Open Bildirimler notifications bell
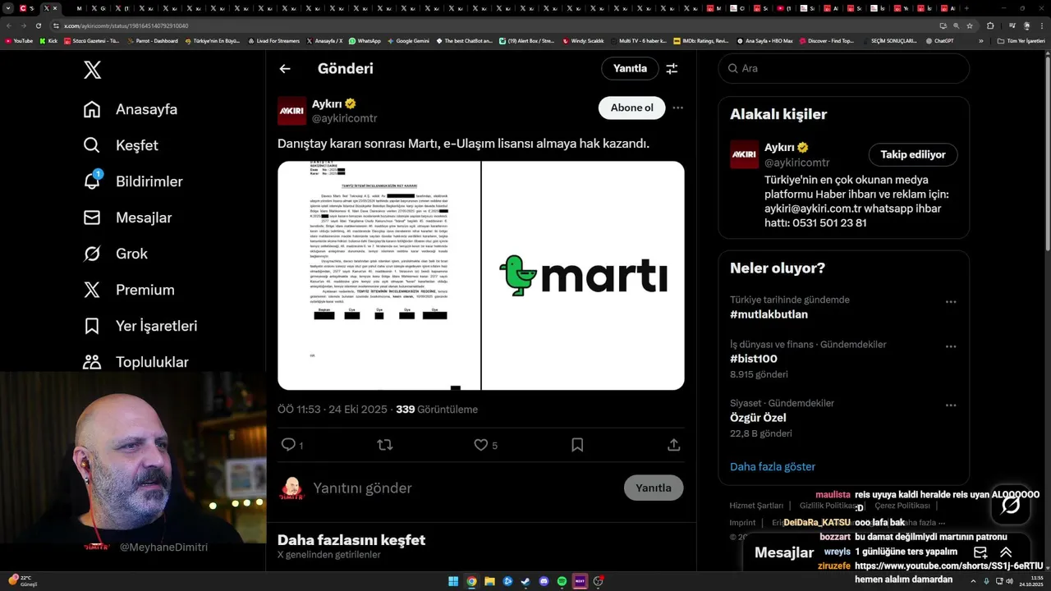 tap(133, 181)
